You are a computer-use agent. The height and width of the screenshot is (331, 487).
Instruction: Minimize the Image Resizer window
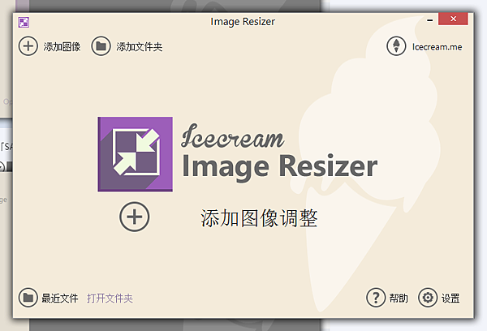[x=430, y=20]
